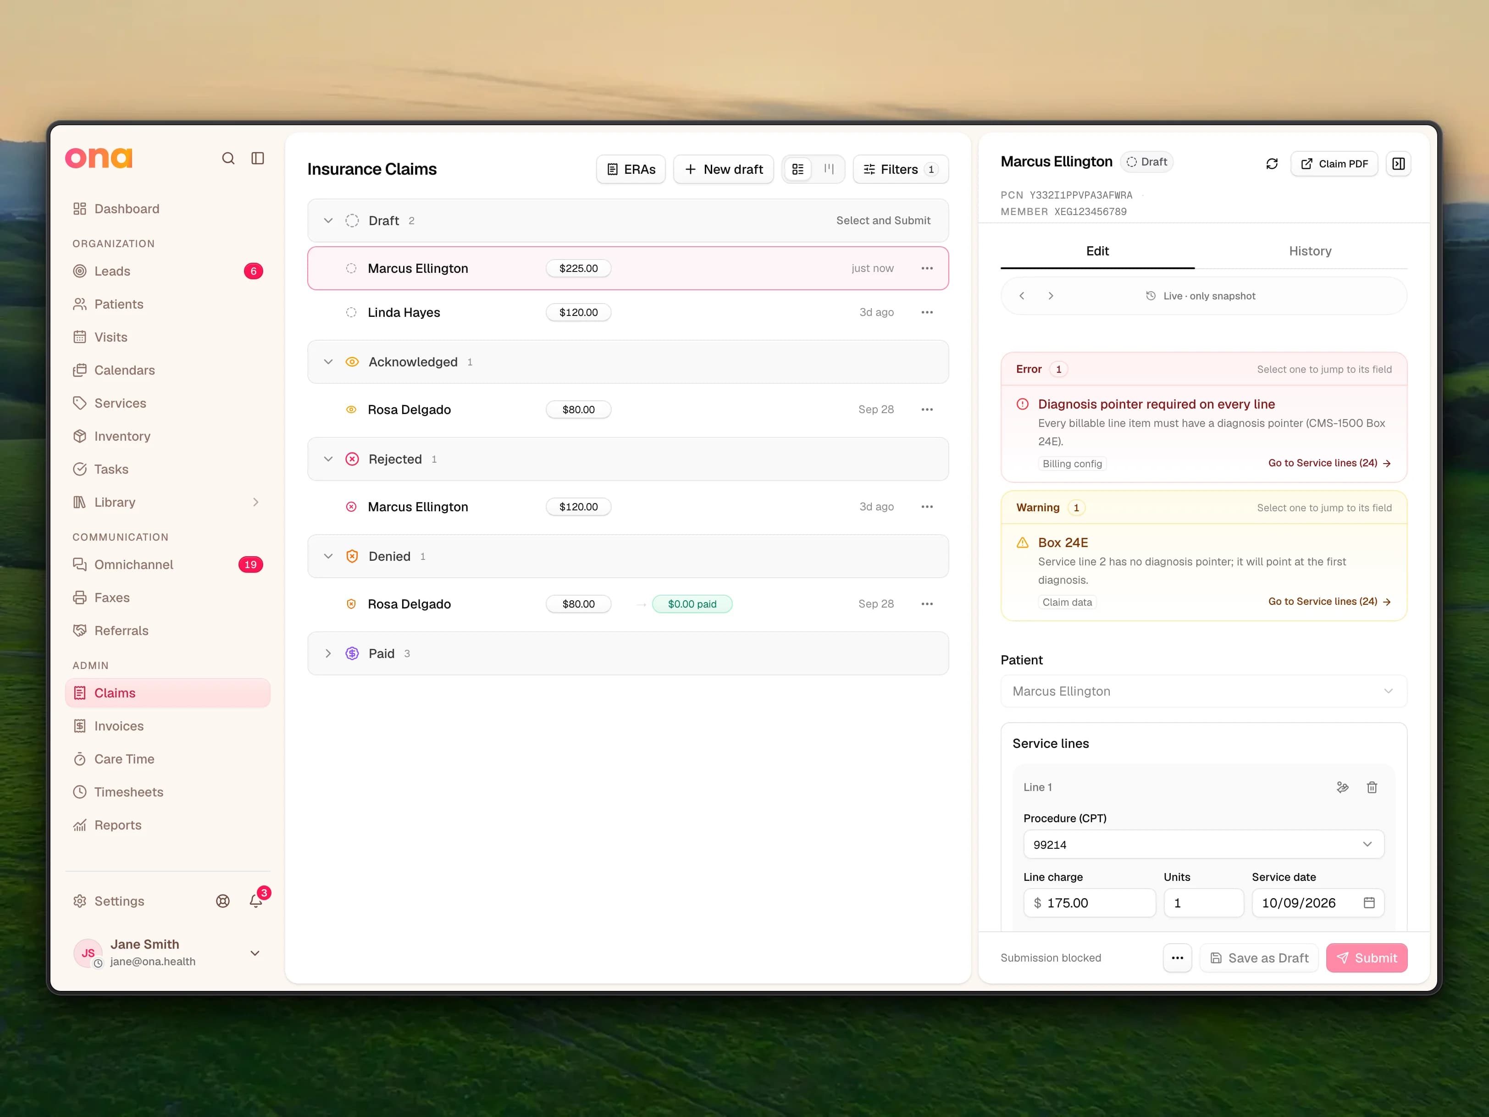1489x1117 pixels.
Task: Go to previous snapshot arrow
Action: [x=1022, y=296]
